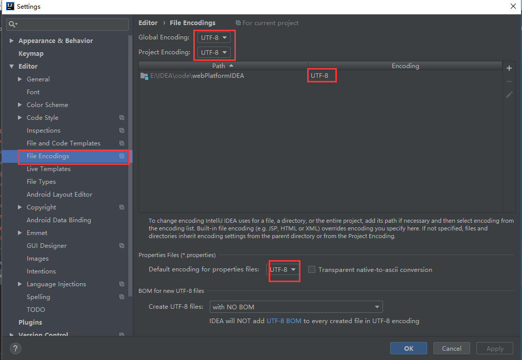Viewport: 522px width, 360px height.
Task: Select Plugins in settings tree
Action: click(30, 323)
